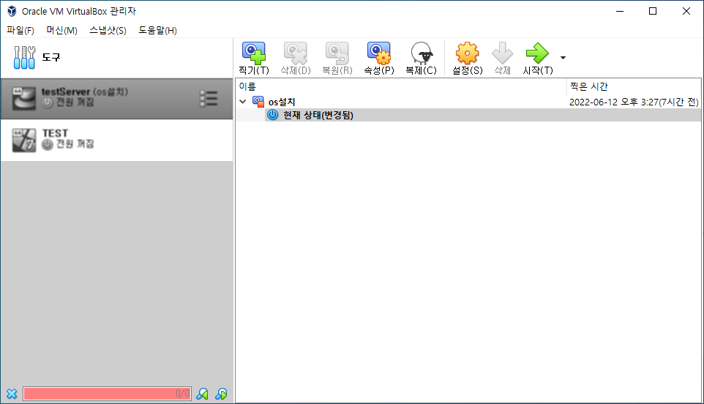Click the os설치 snapshot camera icon
The height and width of the screenshot is (404, 704).
tap(258, 102)
